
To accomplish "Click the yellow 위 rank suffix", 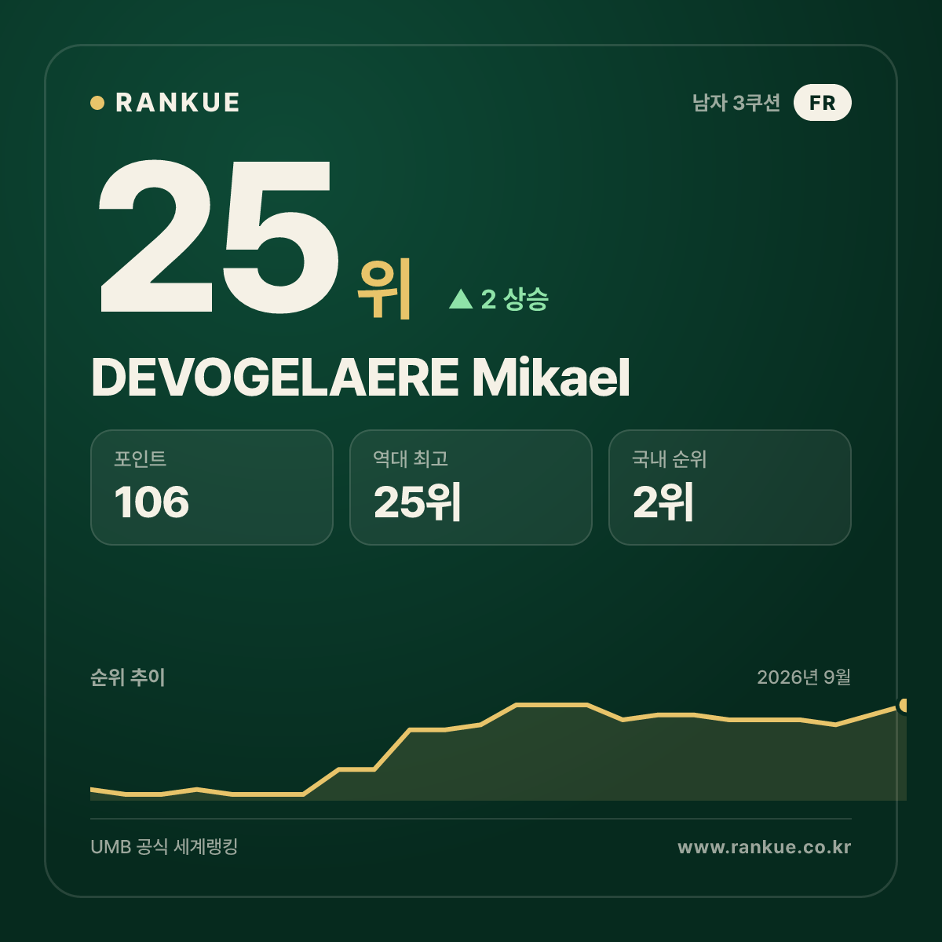I will 385,287.
